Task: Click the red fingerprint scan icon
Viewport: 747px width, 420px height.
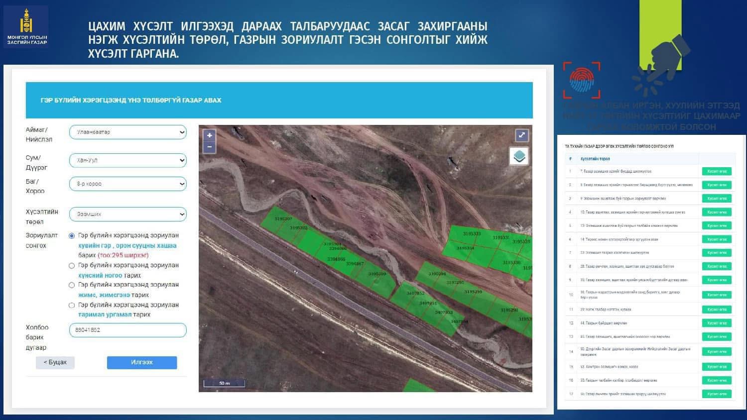Action: pos(581,80)
